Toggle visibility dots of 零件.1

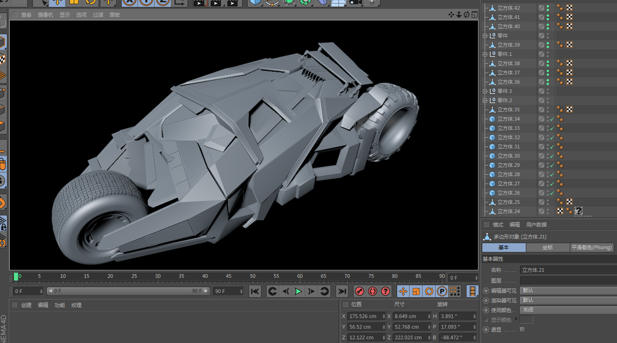548,54
